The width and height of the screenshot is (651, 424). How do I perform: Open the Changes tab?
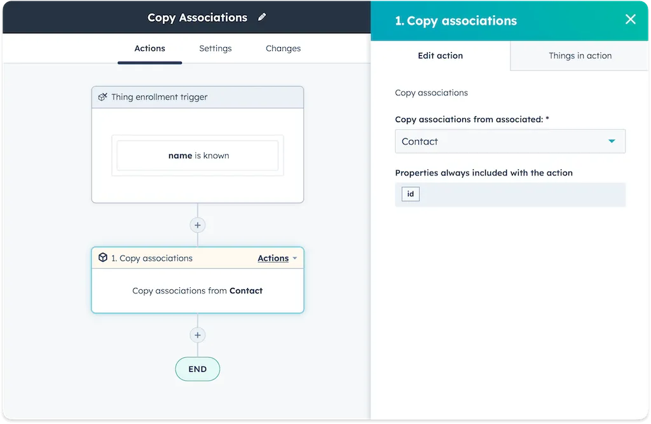pos(283,48)
